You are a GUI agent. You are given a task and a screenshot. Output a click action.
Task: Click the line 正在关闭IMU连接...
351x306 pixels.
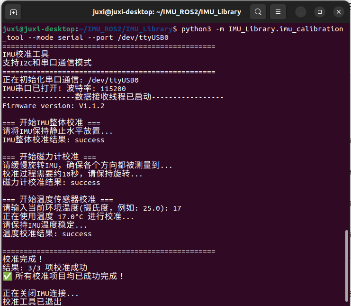point(41,294)
